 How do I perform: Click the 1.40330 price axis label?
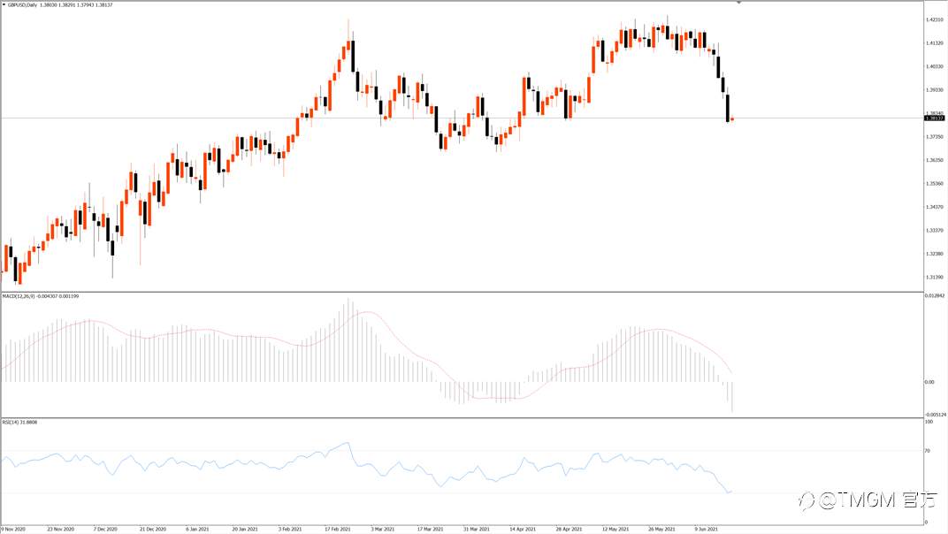click(935, 66)
